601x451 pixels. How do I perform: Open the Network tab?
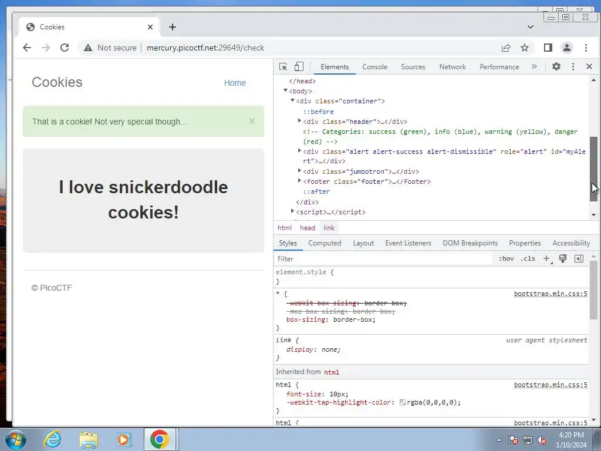[x=453, y=67]
